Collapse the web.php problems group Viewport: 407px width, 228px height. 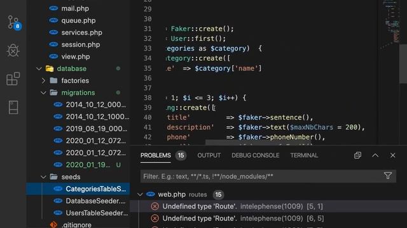140,194
